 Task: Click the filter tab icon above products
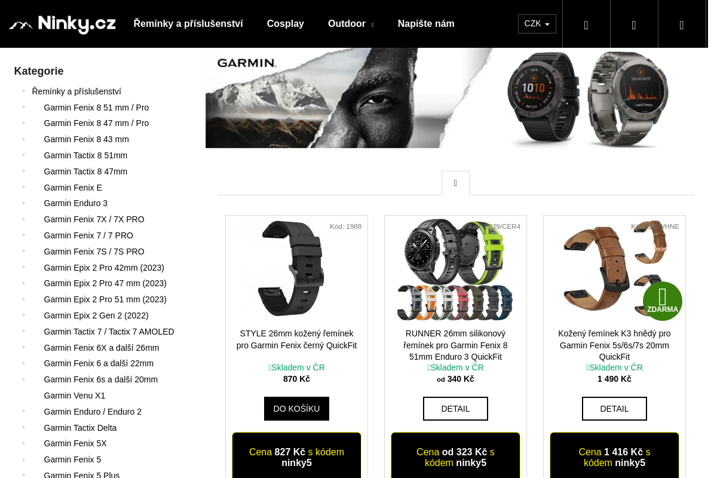[455, 183]
